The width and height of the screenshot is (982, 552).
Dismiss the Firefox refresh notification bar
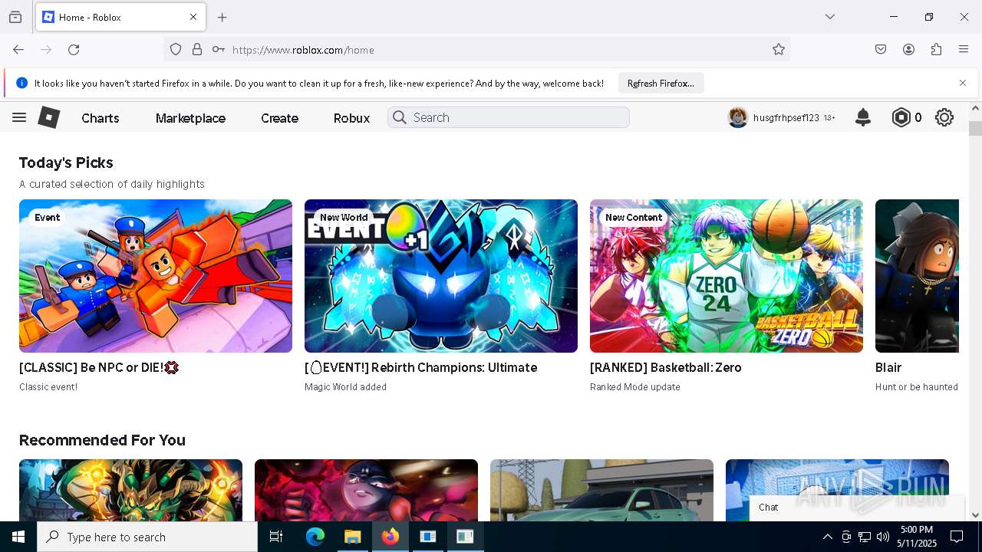coord(963,83)
